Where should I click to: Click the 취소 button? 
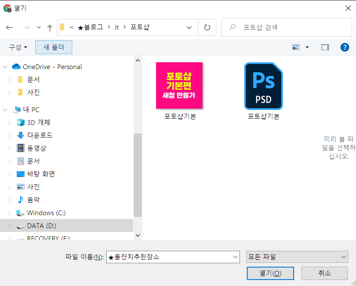325,273
